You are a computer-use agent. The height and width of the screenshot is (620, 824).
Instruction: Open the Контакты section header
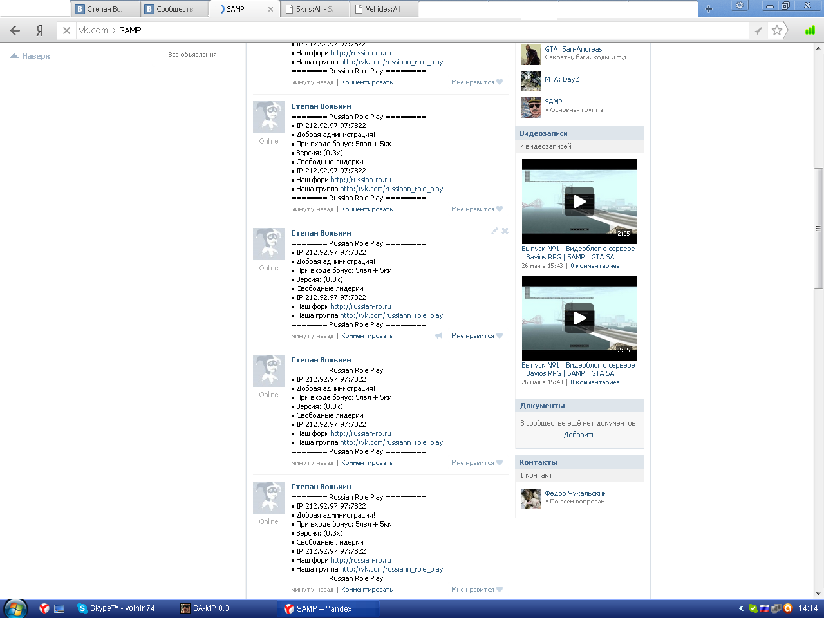(579, 462)
